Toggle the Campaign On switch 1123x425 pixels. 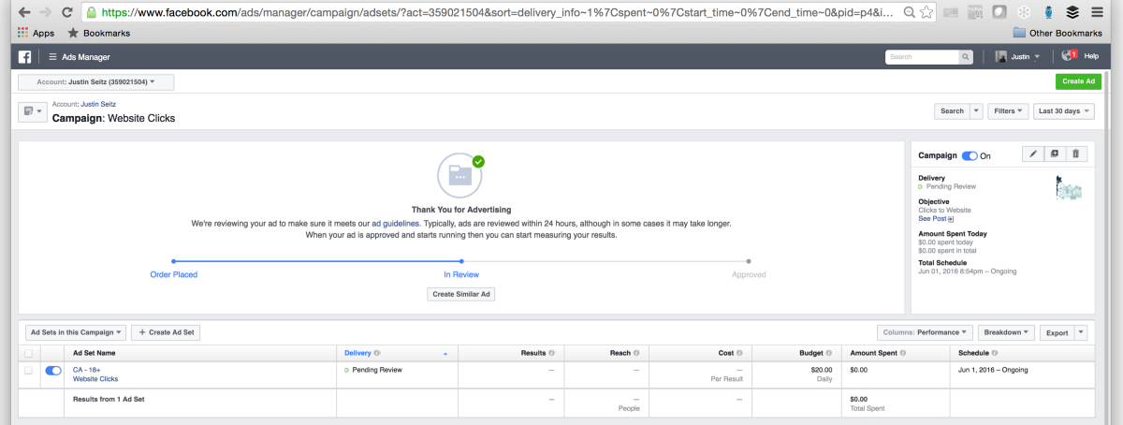tap(970, 155)
